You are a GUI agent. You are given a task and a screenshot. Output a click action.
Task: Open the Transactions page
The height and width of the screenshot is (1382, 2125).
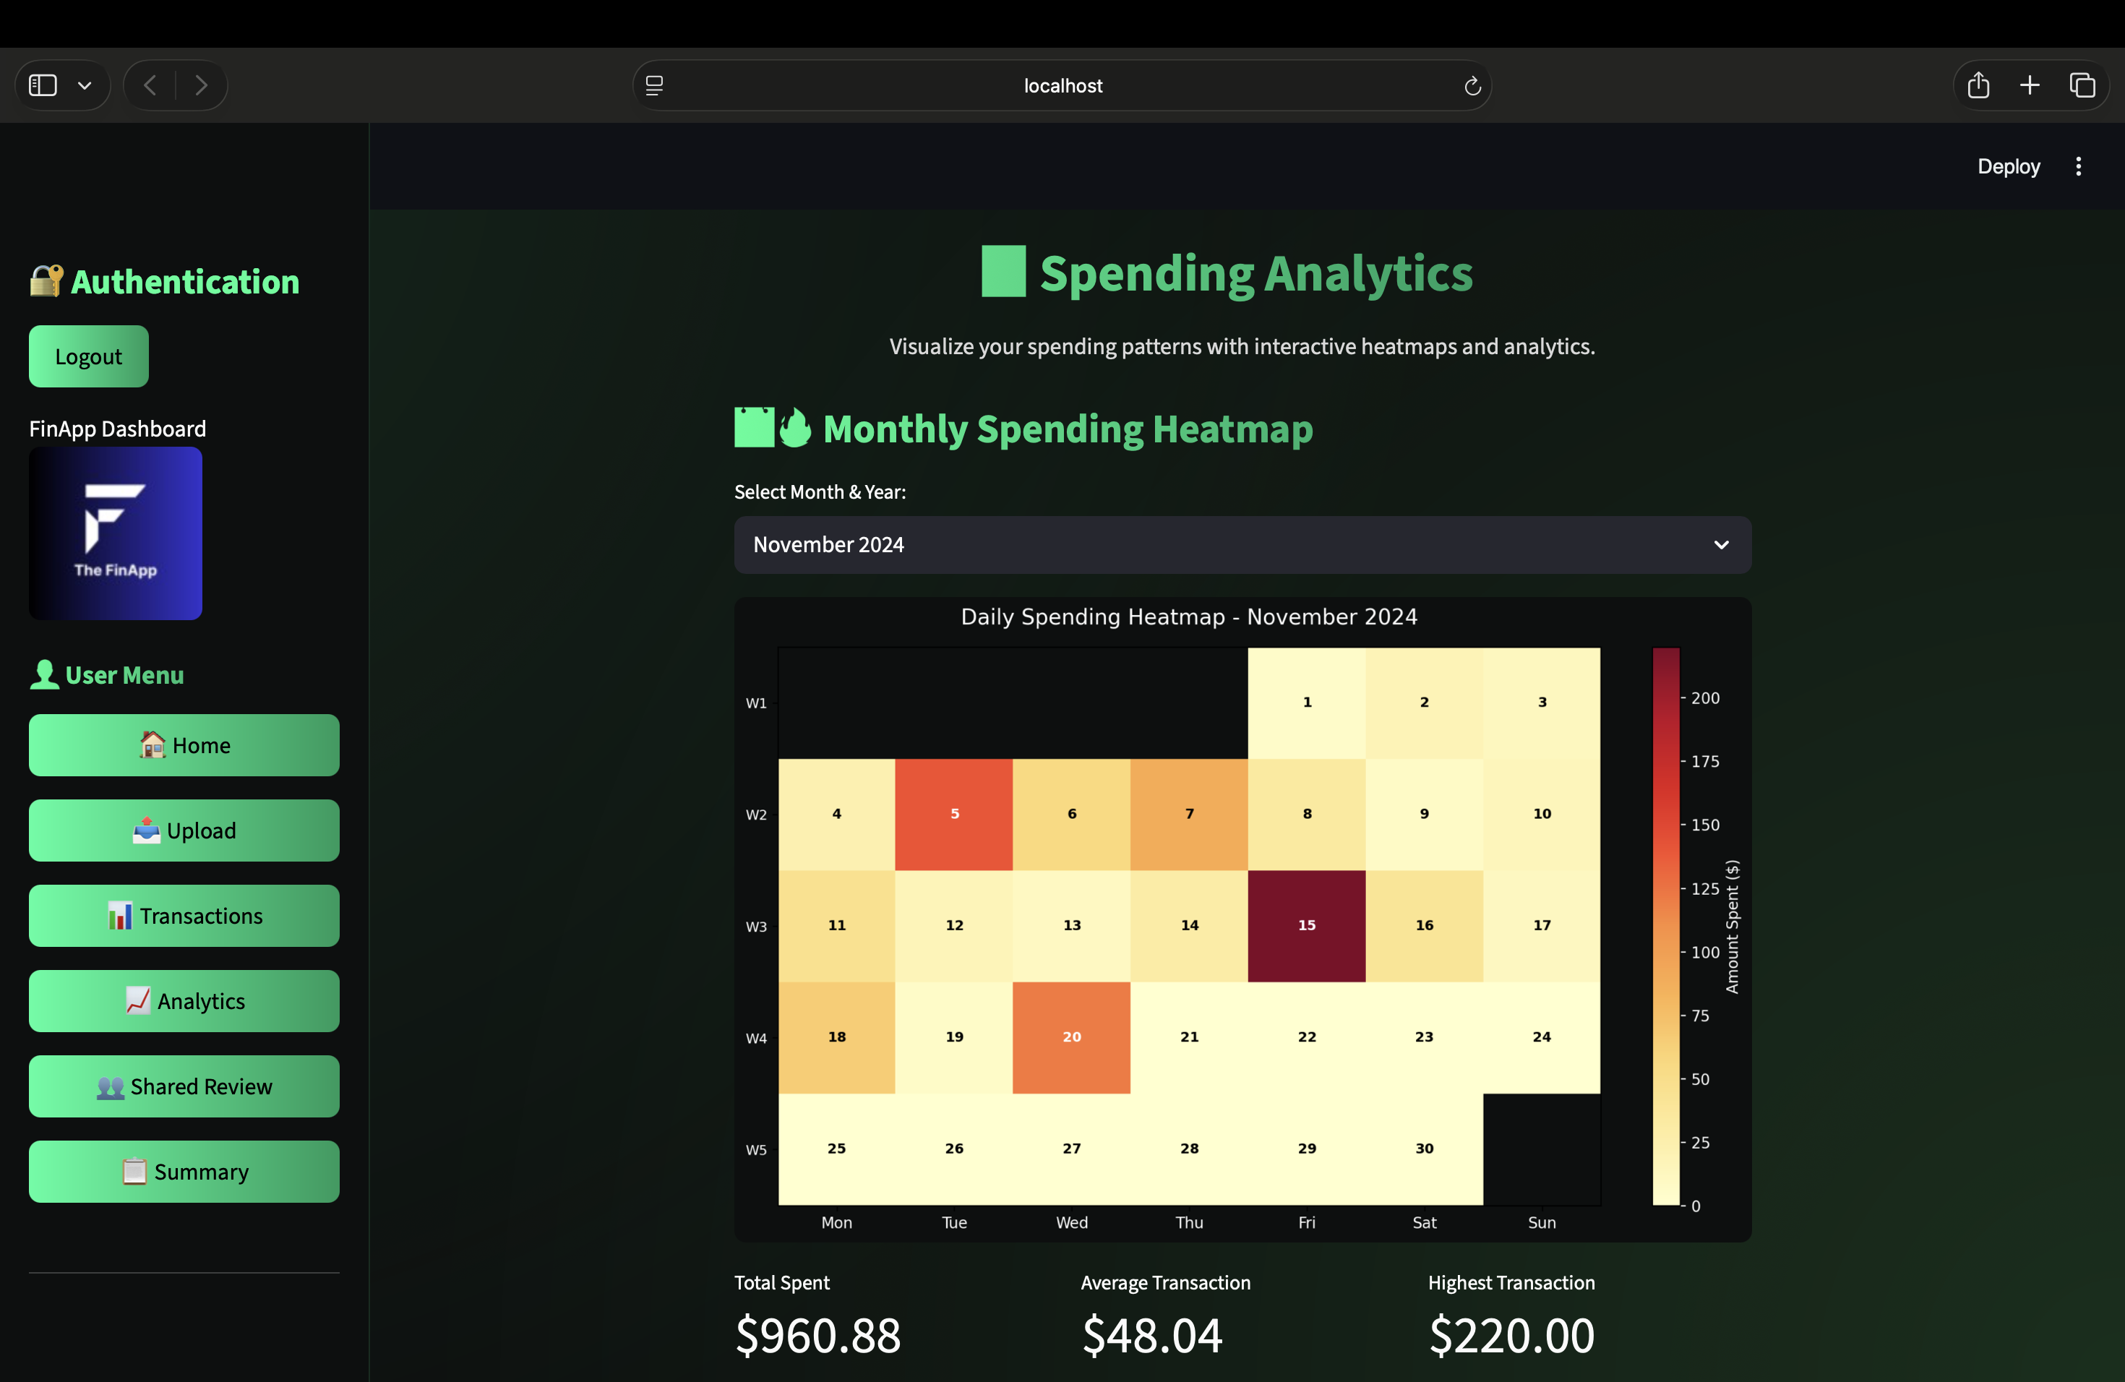[184, 916]
